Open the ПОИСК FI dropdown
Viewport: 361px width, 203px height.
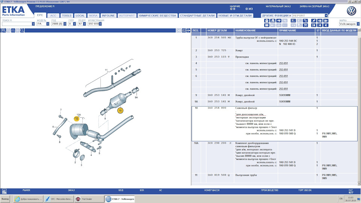(33, 24)
